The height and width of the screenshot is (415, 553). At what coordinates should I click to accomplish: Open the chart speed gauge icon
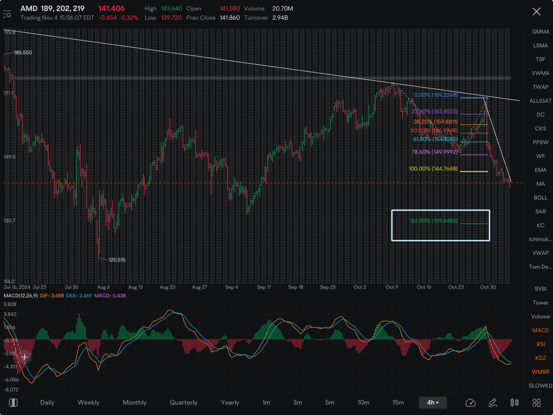click(470, 403)
